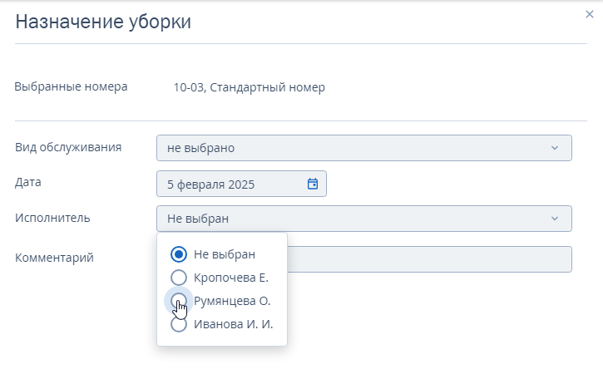Click the Иванова И. И. option label
Screen dimensions: 603x369
click(x=234, y=324)
